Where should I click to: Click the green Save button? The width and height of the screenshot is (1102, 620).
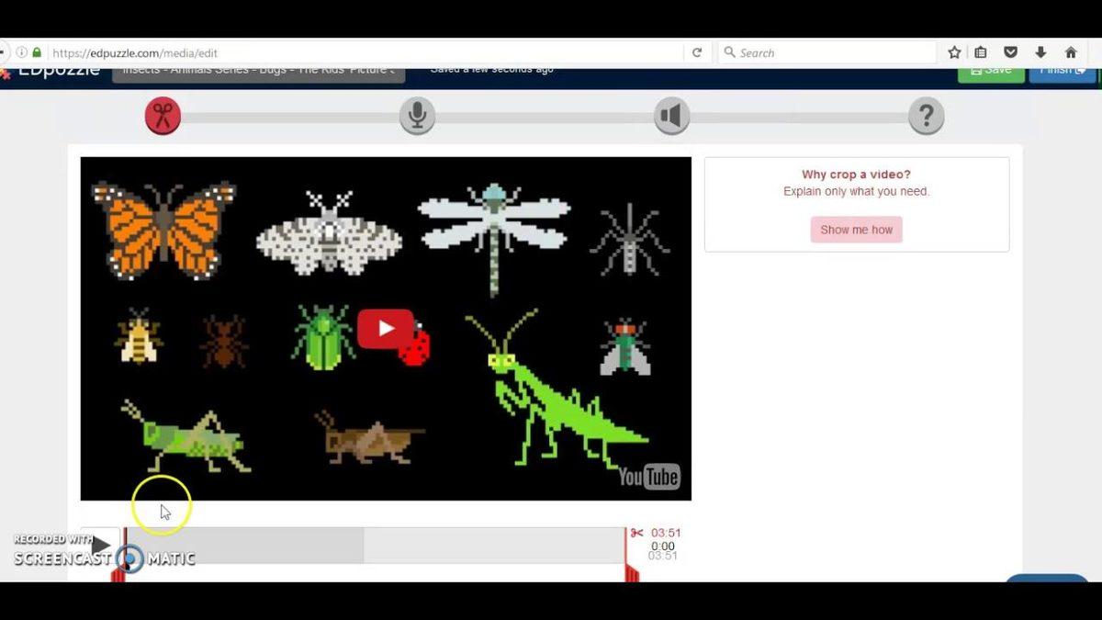tap(991, 73)
